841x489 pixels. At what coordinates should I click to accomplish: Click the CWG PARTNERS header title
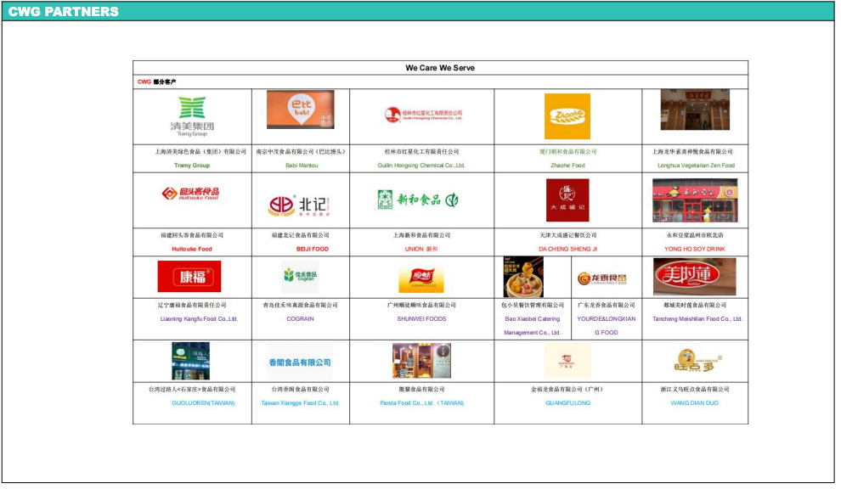pos(63,12)
